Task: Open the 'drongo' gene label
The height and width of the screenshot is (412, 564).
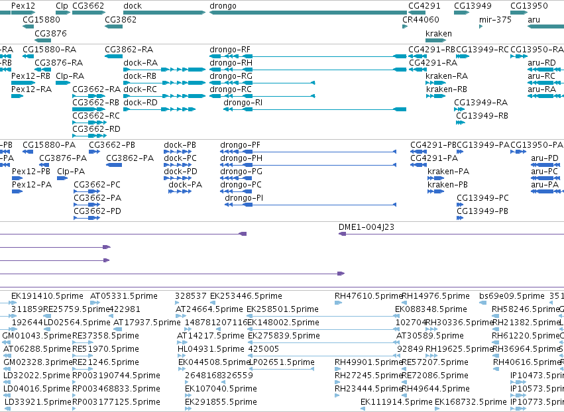Action: coord(223,6)
